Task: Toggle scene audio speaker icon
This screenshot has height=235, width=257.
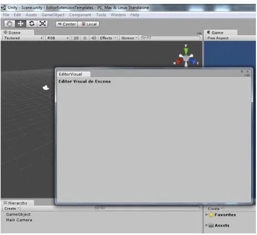Action: (94, 38)
